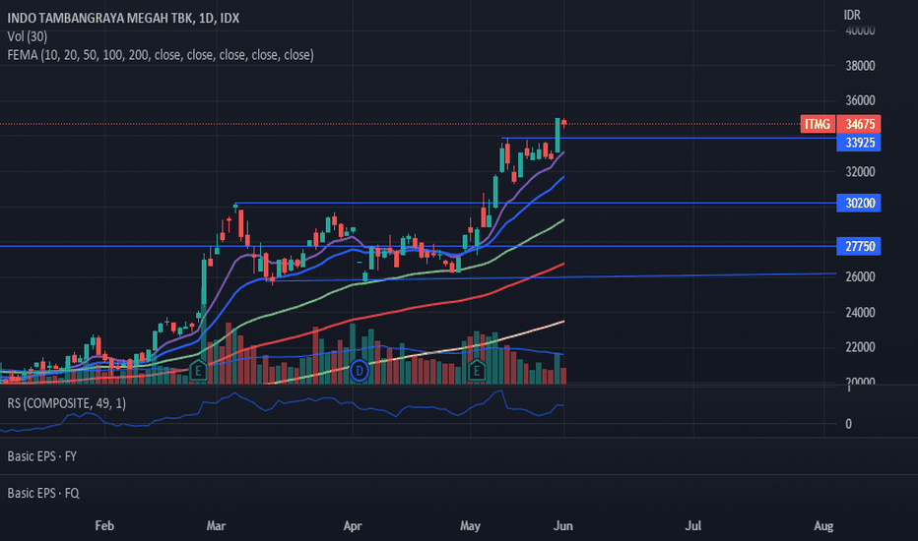The image size is (918, 541).
Task: Select the 30200 horizontal line price label
Action: click(859, 203)
